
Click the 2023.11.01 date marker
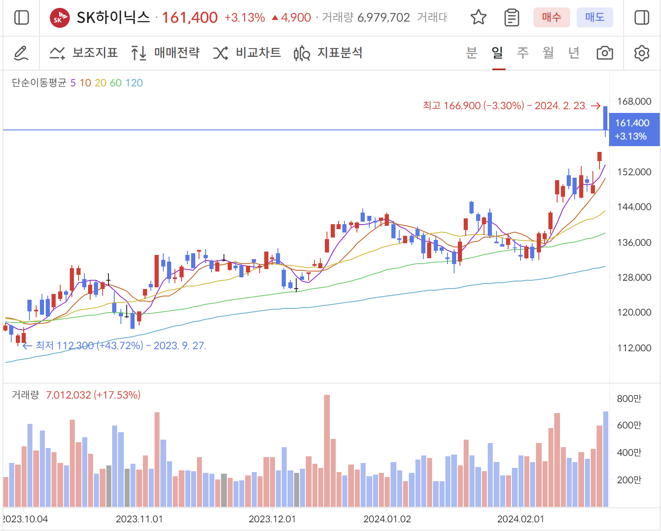139,519
